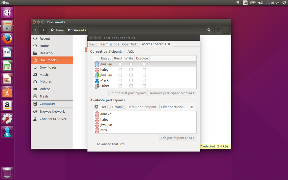Clear the filter participants field

click(191, 107)
